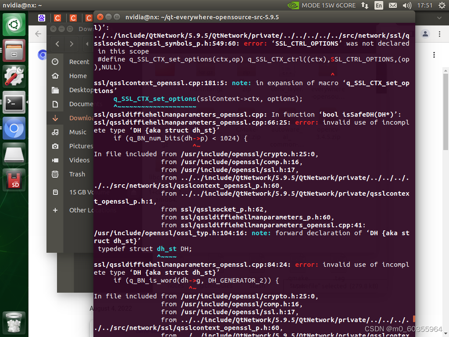Screen dimensions: 449x337
Task: Open Music folder in Files sidebar
Action: [78, 132]
